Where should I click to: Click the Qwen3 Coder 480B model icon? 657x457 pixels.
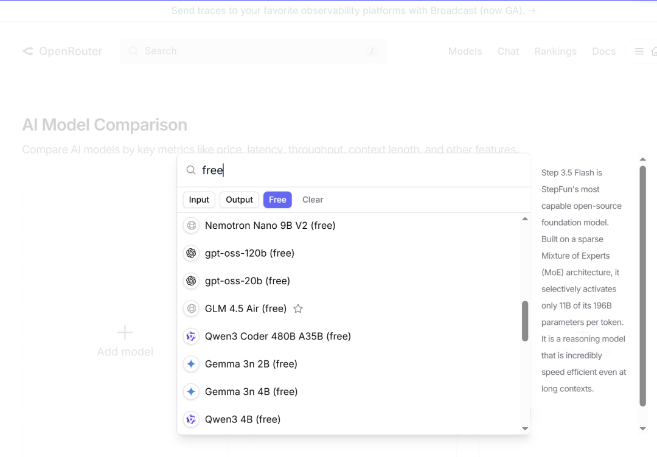[192, 337]
